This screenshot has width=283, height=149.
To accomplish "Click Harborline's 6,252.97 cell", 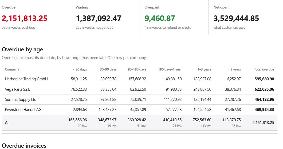I will 234,79.
